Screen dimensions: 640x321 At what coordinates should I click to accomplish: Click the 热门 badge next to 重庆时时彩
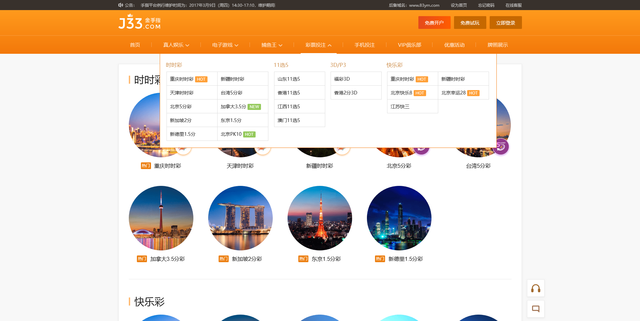pos(146,166)
